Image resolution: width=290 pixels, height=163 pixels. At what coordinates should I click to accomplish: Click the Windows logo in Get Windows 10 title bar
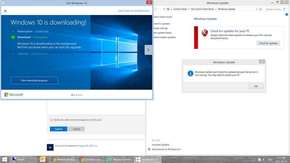pyautogui.click(x=3, y=3)
